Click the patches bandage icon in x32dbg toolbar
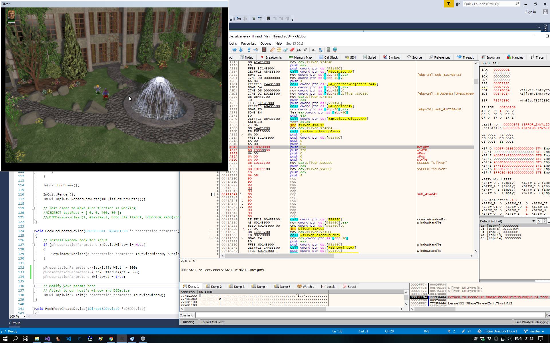550x343 pixels. [272, 50]
